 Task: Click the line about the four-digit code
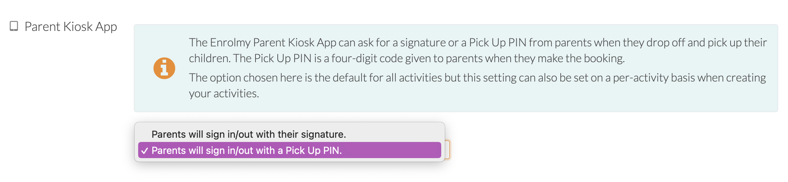pos(407,58)
